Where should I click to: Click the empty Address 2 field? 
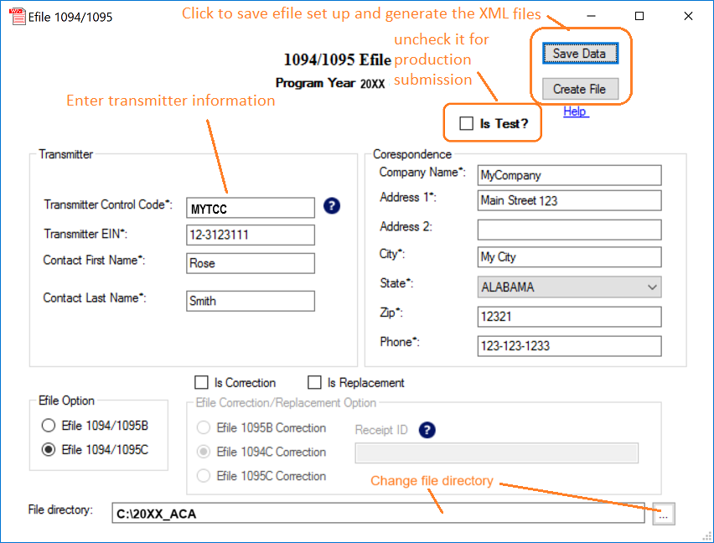click(569, 230)
